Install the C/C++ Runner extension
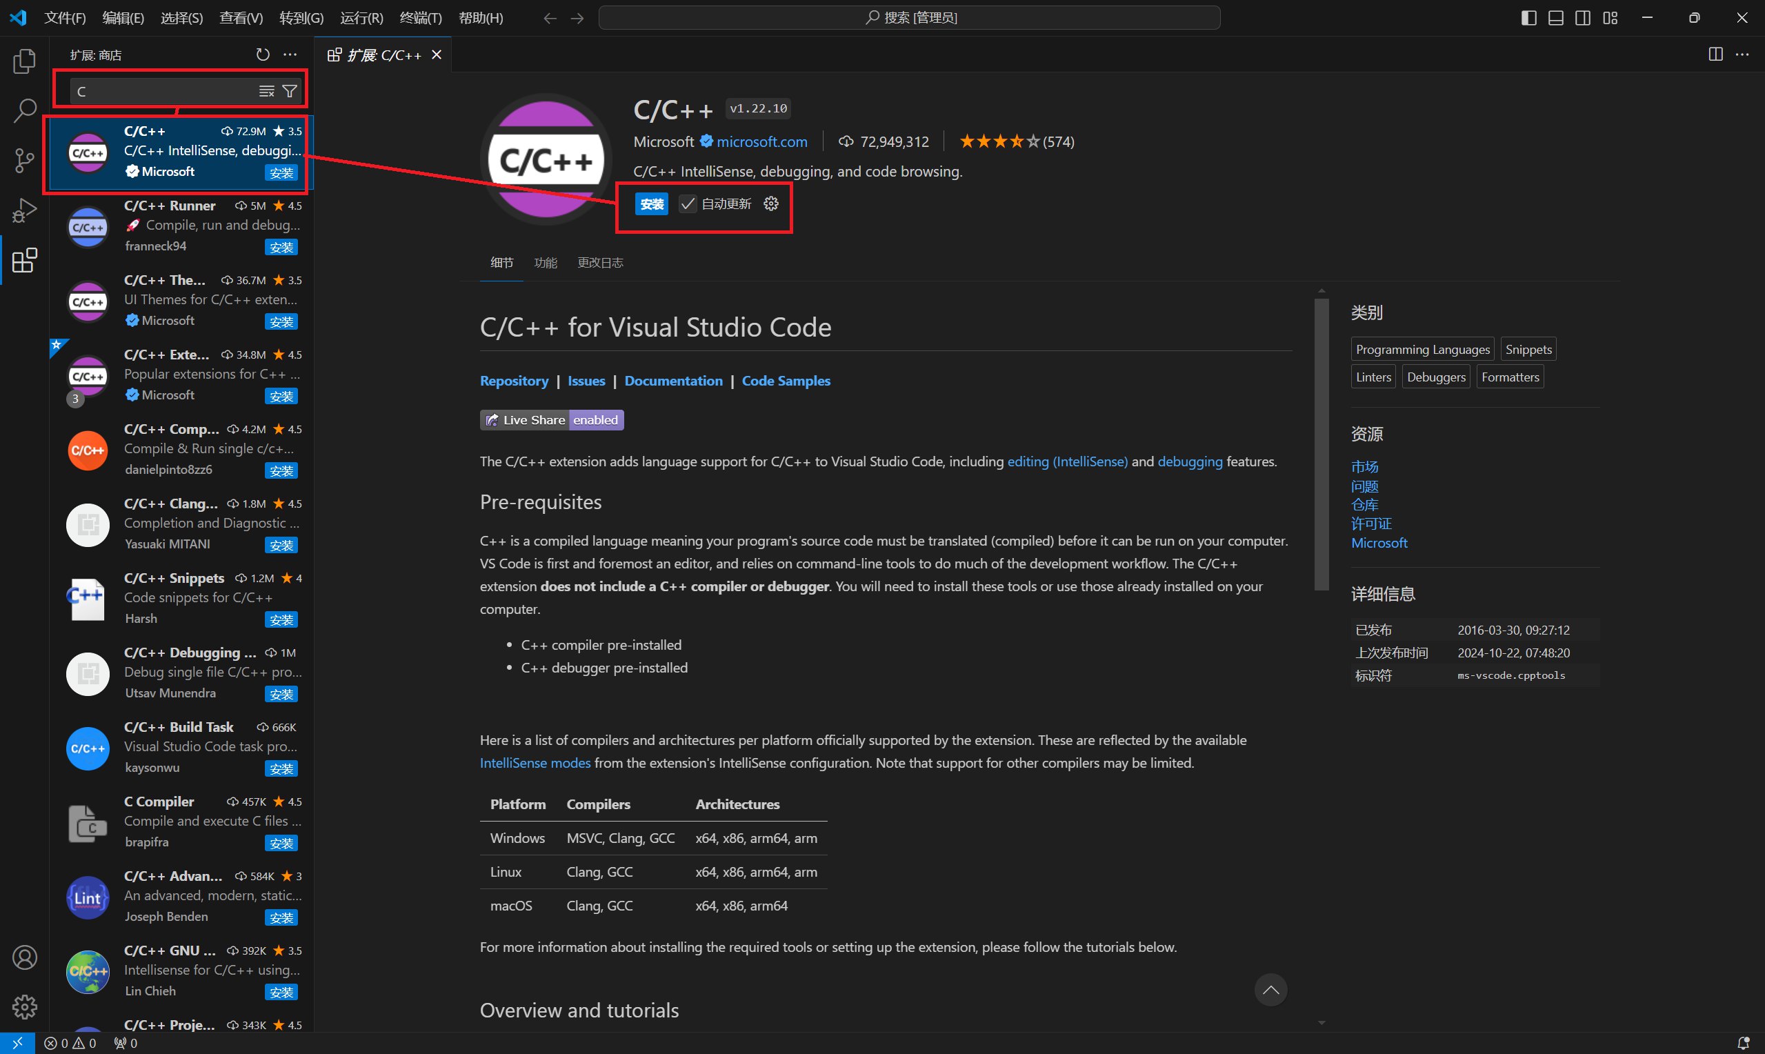This screenshot has height=1054, width=1765. tap(281, 247)
